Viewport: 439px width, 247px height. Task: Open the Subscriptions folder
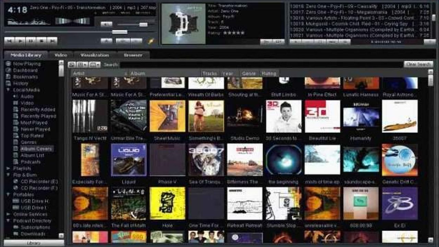(x=35, y=227)
